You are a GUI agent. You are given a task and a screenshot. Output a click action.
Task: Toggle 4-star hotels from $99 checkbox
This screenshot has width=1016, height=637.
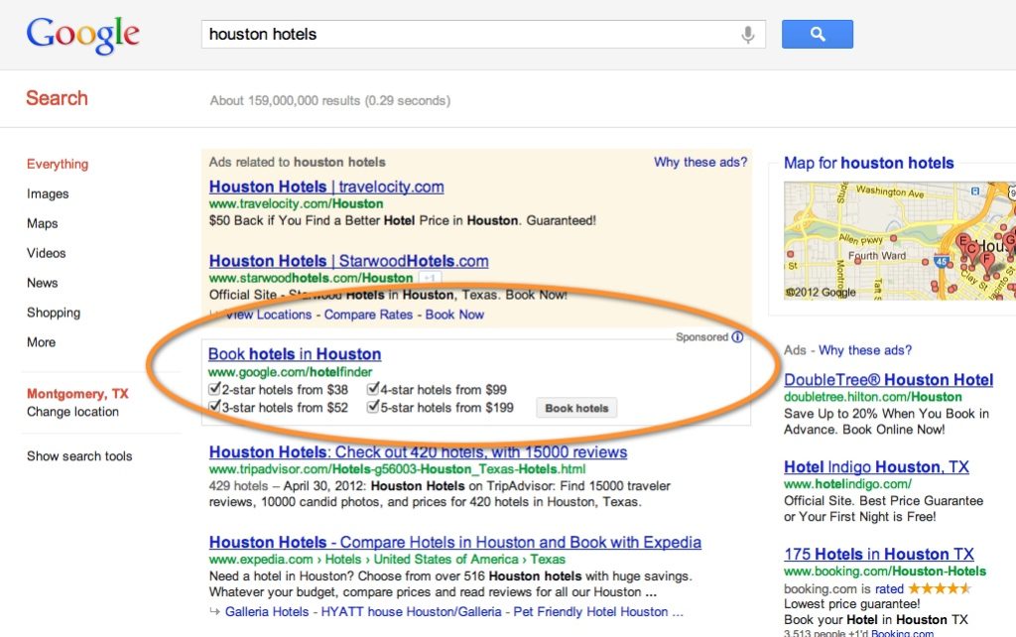(373, 389)
